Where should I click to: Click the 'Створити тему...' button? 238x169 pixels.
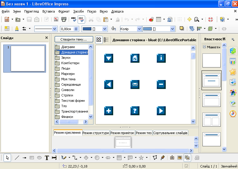pos(73,39)
